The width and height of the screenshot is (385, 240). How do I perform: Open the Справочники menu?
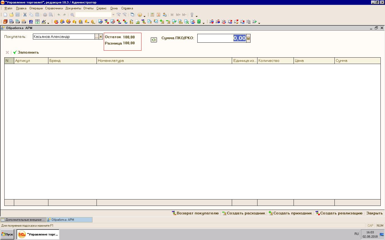click(x=54, y=8)
